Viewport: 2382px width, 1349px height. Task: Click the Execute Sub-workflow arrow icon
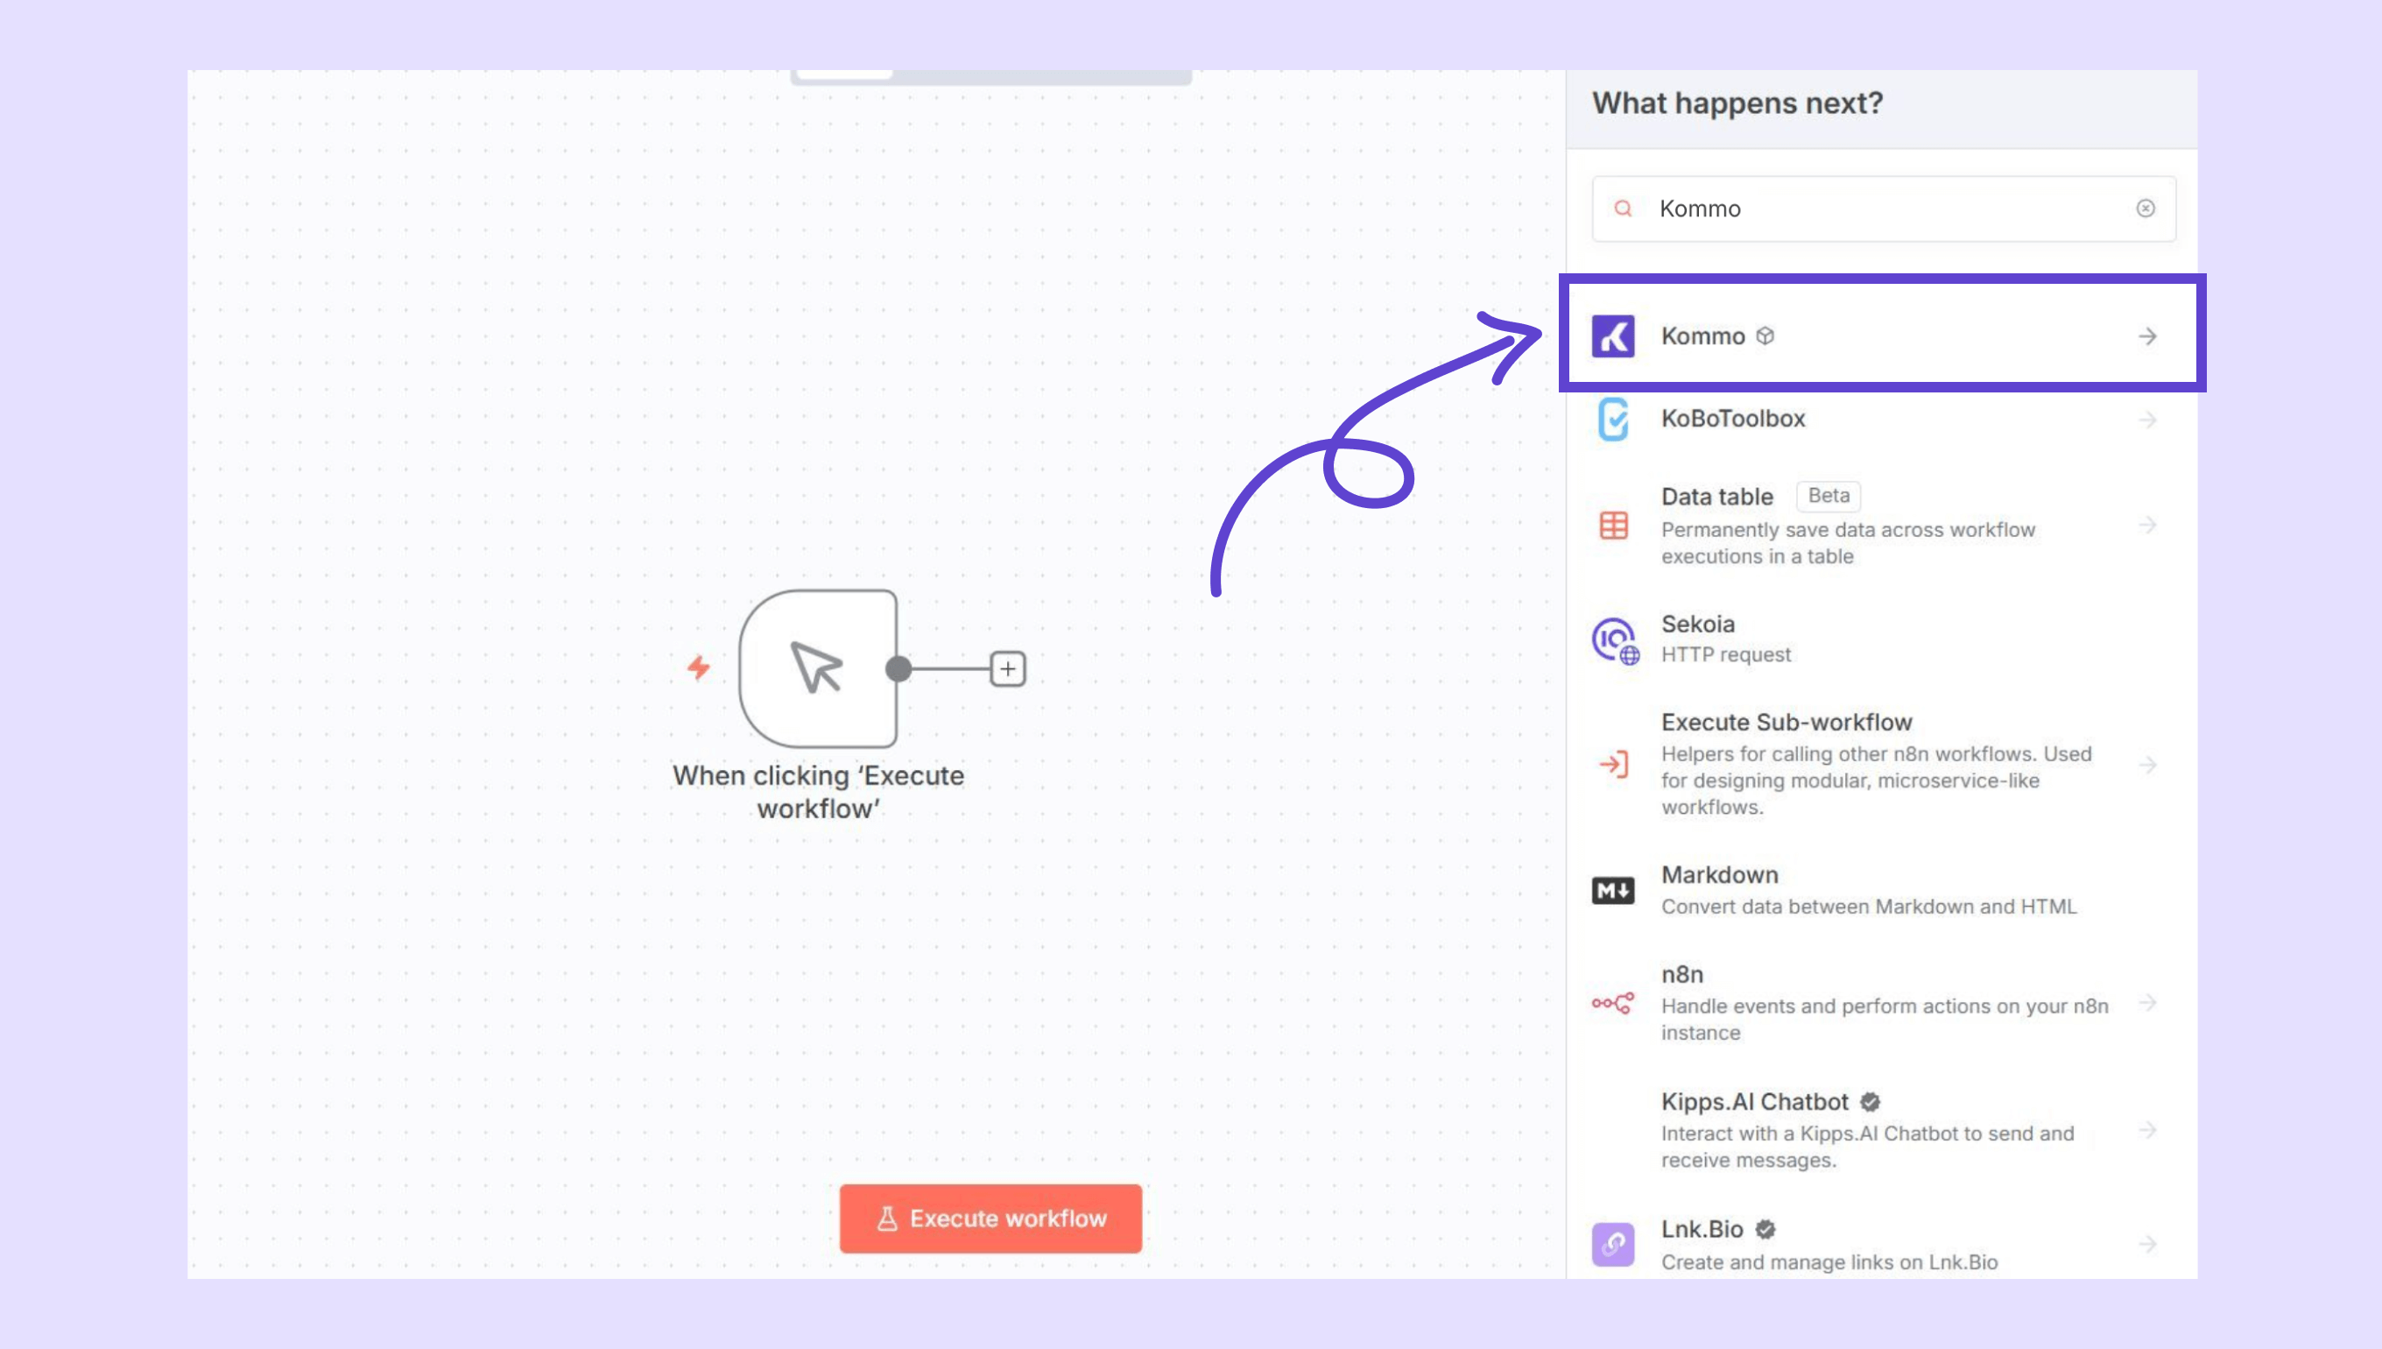tap(1612, 765)
